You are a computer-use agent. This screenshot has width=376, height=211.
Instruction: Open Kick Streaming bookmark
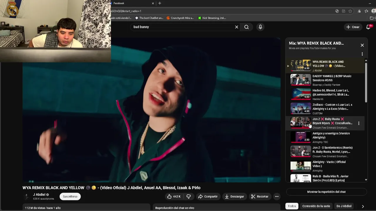click(x=212, y=18)
